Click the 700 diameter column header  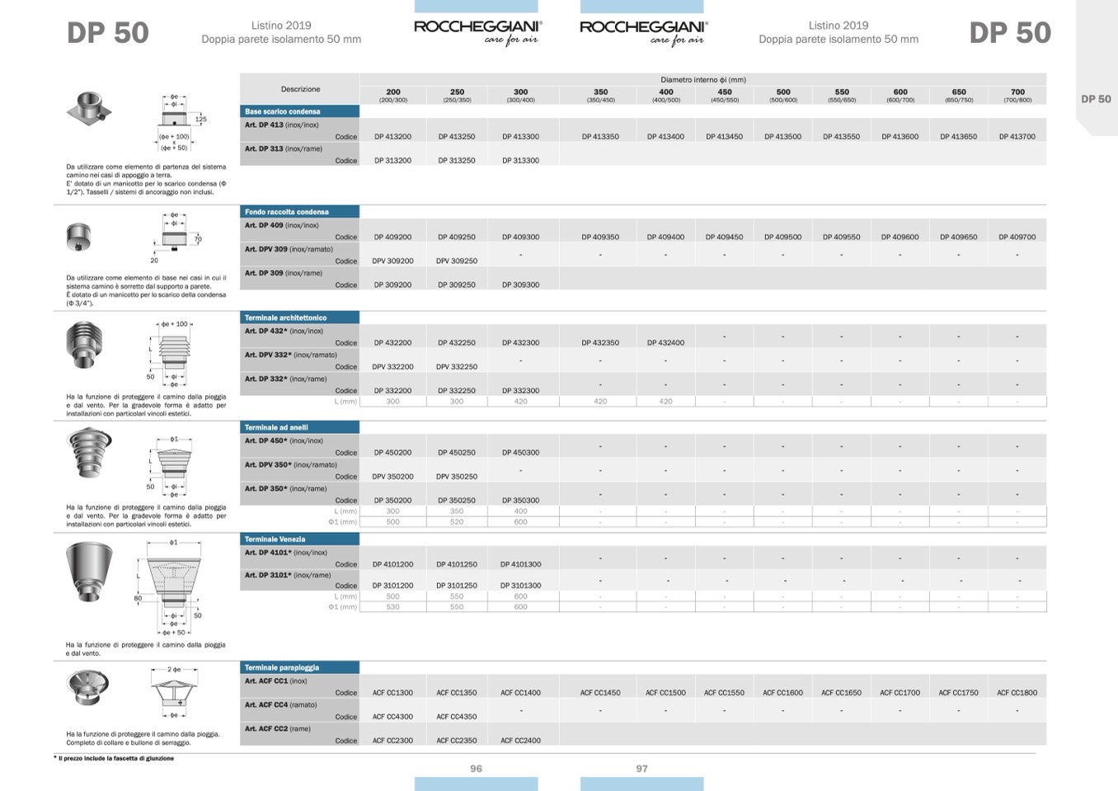click(x=1017, y=95)
